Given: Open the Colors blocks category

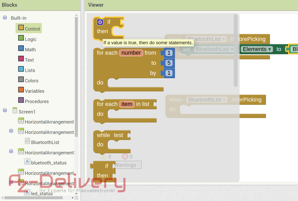Looking at the screenshot, I should click(28, 80).
